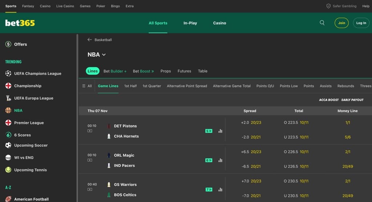Screen dimensions: 372x202
Task: Open the Poker top menu item
Action: (101, 6)
